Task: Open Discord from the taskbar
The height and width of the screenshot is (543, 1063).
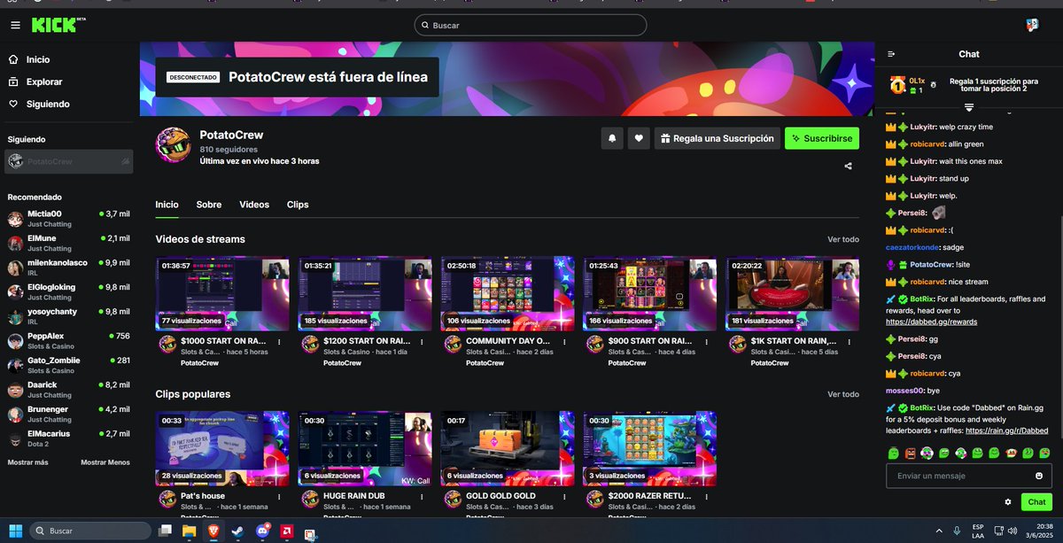Action: (x=262, y=531)
